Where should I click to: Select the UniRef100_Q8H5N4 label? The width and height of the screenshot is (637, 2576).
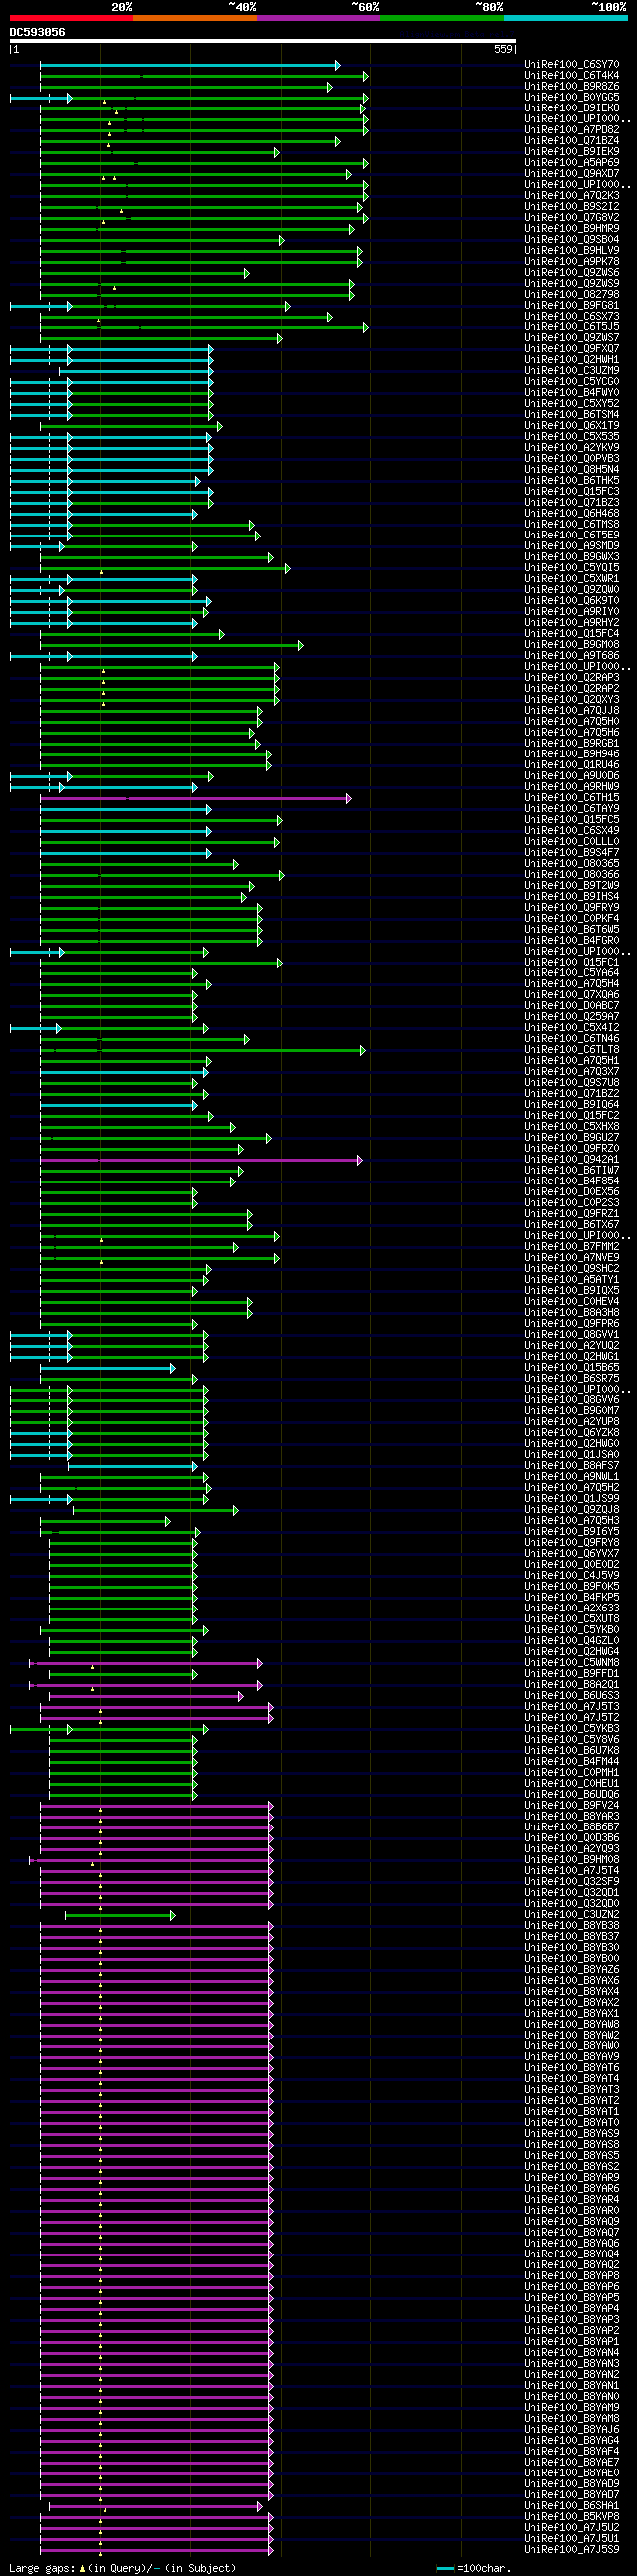[571, 470]
